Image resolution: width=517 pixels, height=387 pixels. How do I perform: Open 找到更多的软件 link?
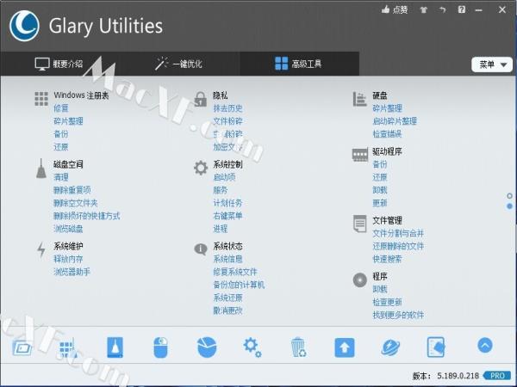tap(398, 316)
